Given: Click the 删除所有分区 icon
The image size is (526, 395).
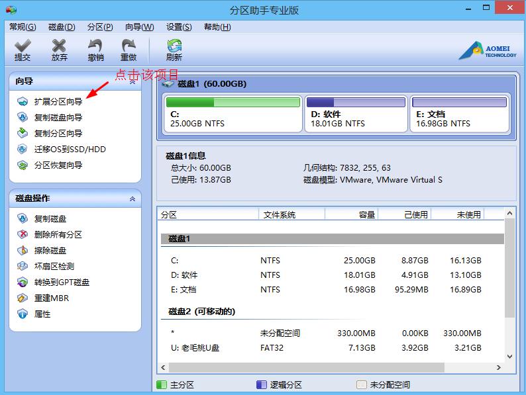Looking at the screenshot, I should (23, 234).
